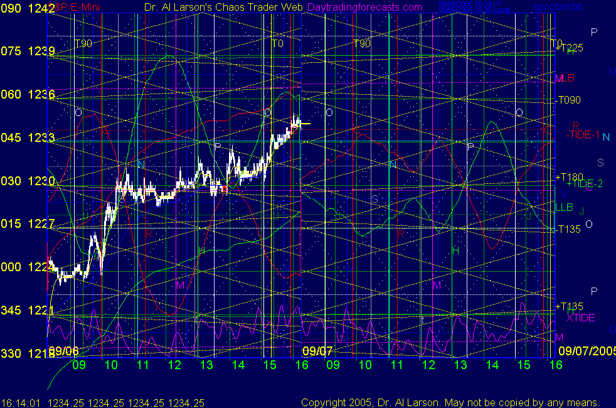Screen dimensions: 616x408
Task: Click the 'MLB' line label
Action: point(565,78)
